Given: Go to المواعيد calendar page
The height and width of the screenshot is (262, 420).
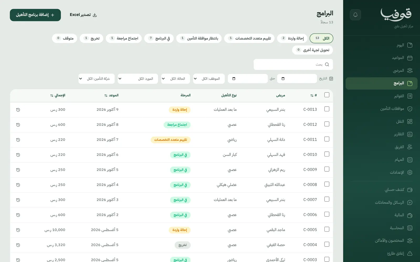Looking at the screenshot, I should pos(381,58).
